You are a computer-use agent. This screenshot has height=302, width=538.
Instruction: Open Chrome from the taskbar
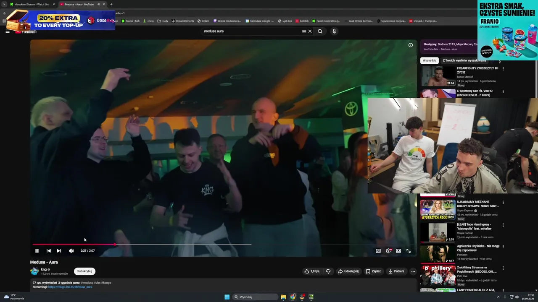click(x=293, y=297)
